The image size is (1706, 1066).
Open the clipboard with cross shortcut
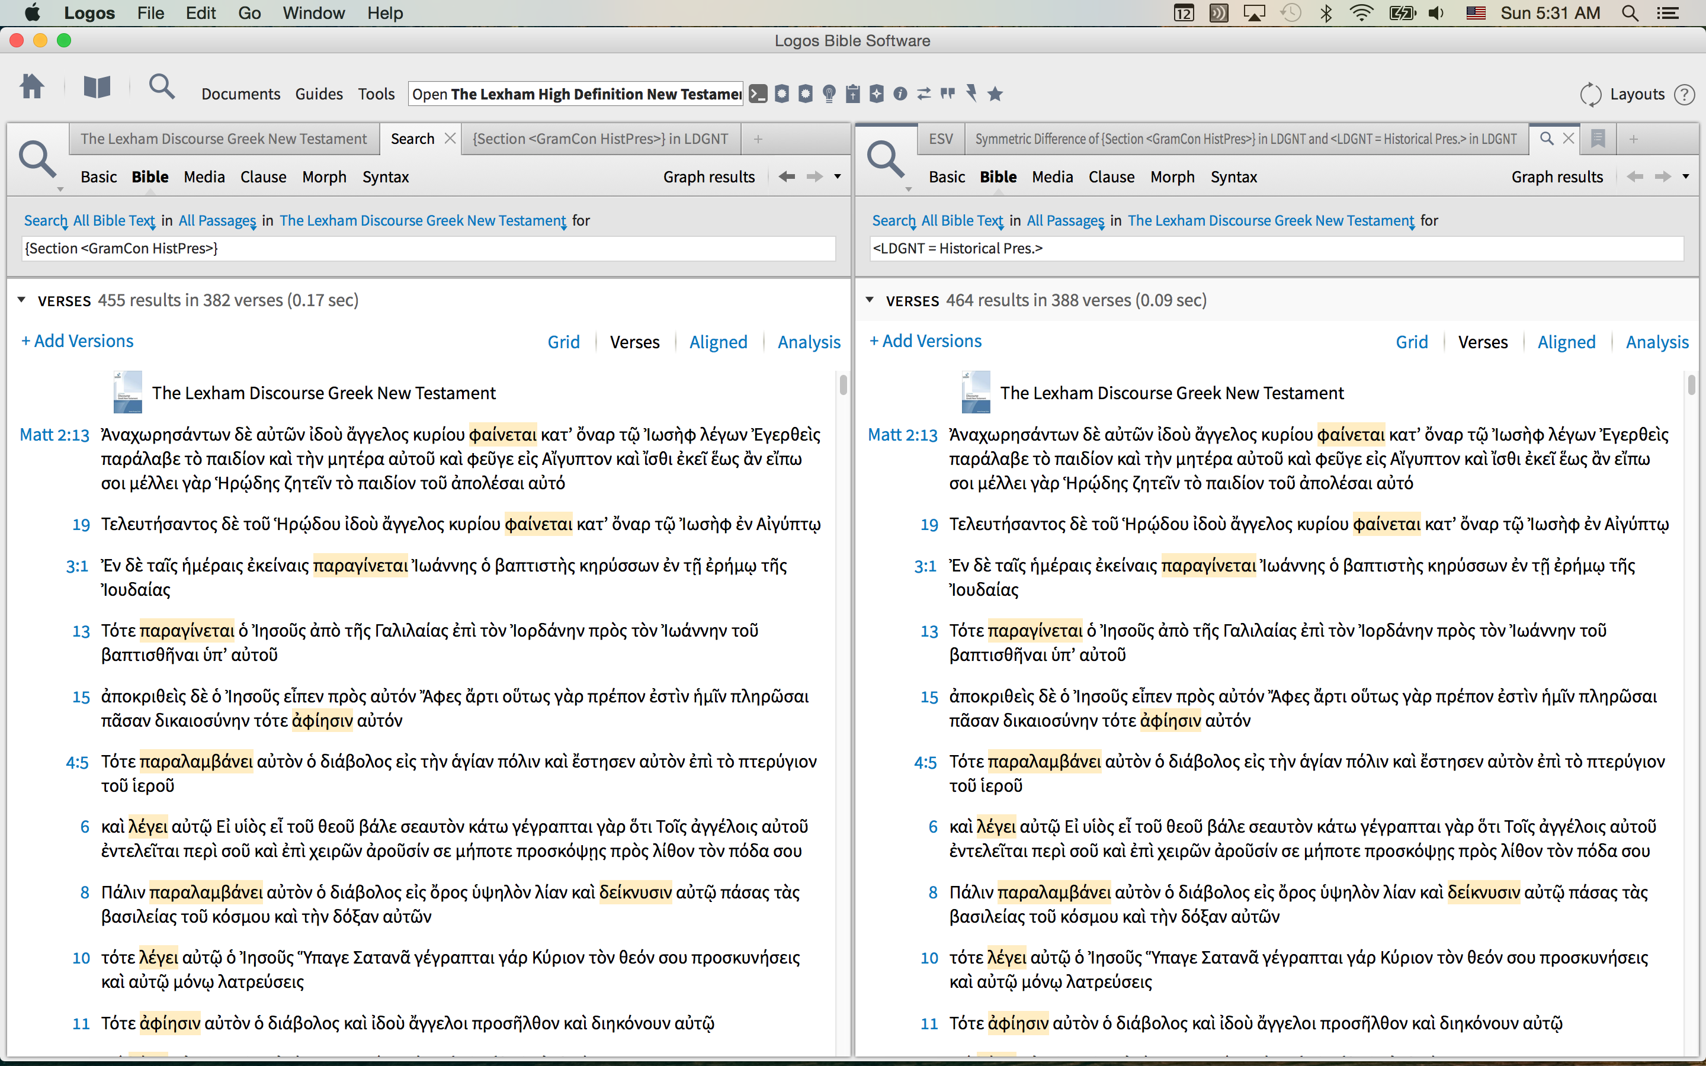click(x=853, y=94)
